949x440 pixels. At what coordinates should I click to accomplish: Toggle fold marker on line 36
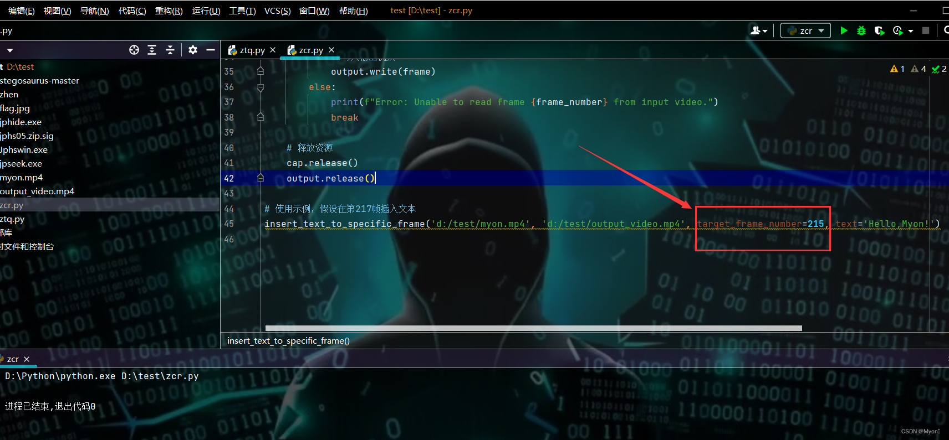tap(261, 87)
